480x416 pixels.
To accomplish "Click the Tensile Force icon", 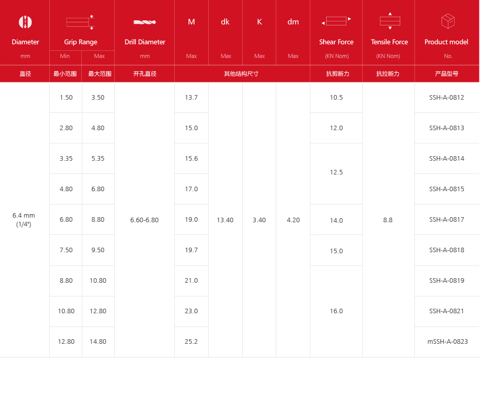I will 390,21.
